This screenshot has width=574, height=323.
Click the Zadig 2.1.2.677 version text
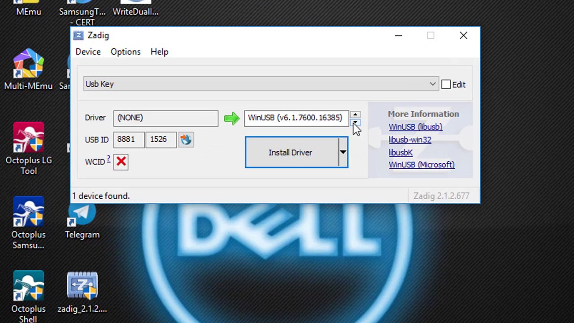click(x=441, y=196)
